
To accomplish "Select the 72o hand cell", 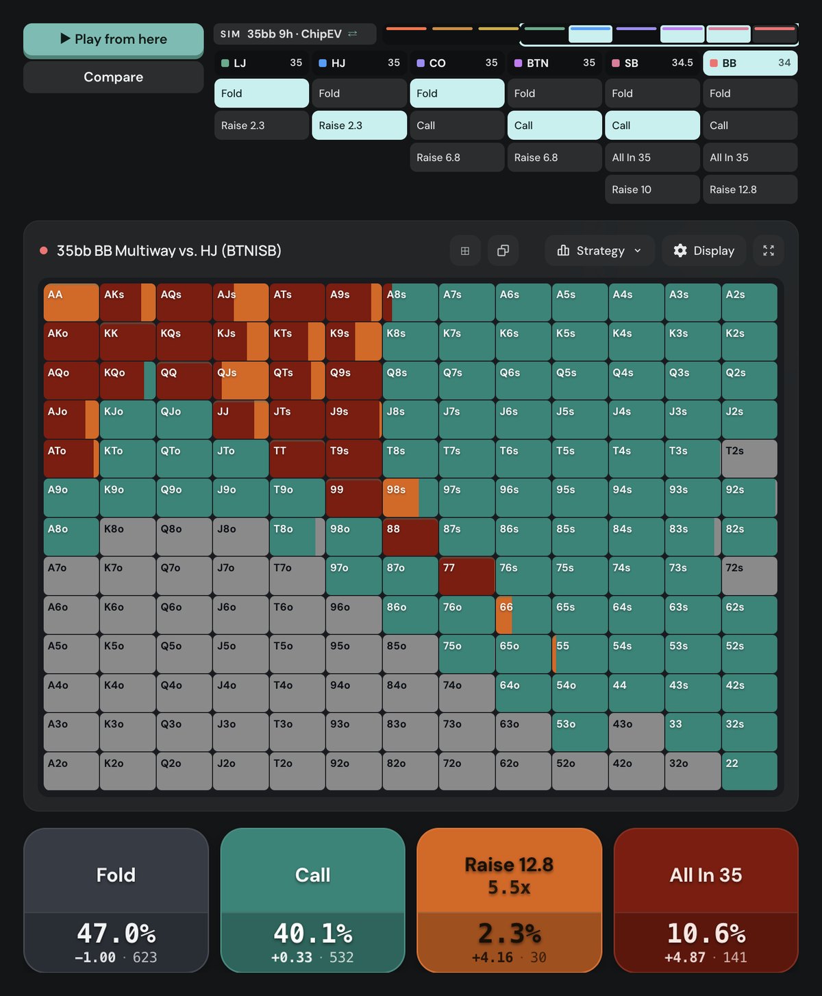I will click(466, 771).
